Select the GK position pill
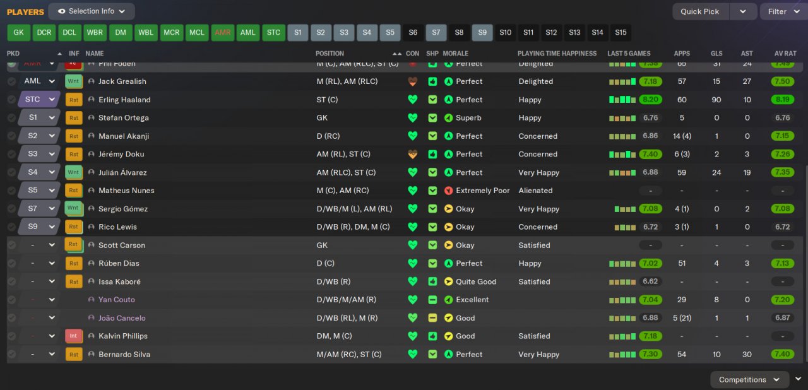Screen dimensions: 808x390 18,33
